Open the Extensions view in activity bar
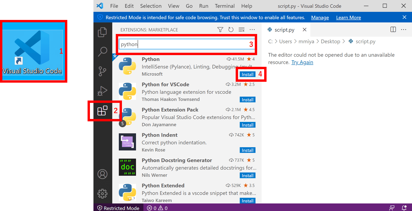412x211 pixels. tap(102, 111)
